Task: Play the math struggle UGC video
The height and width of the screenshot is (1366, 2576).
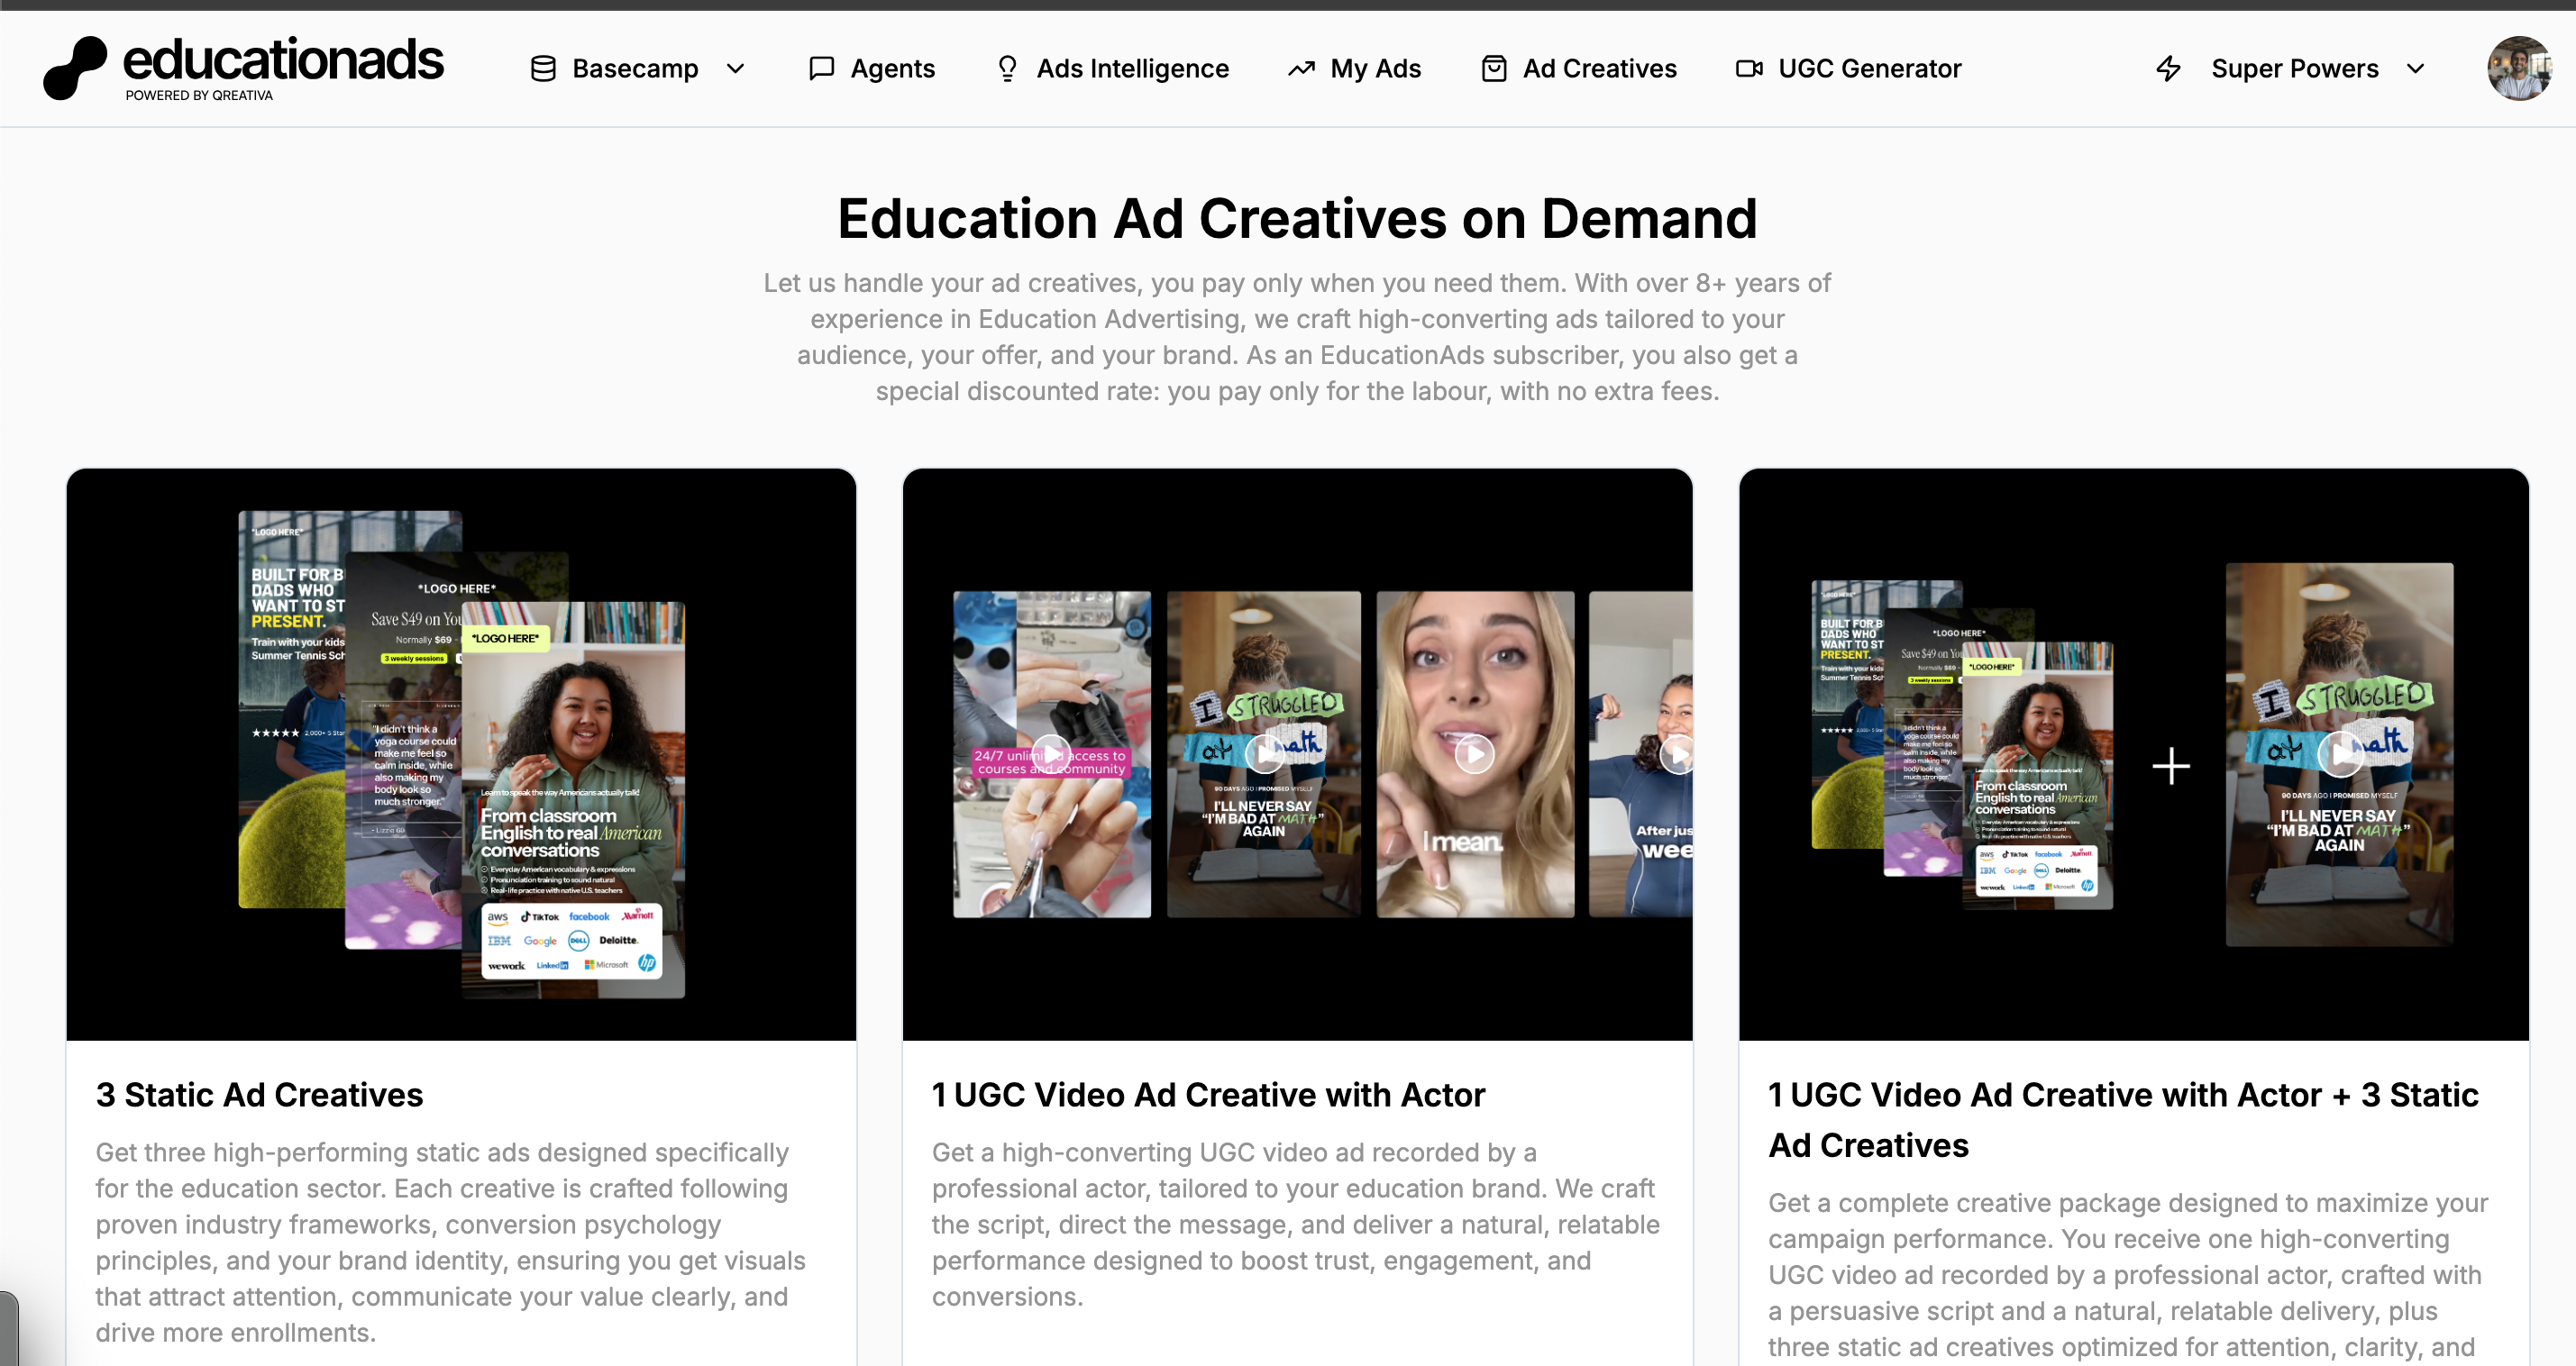Action: click(x=1264, y=754)
